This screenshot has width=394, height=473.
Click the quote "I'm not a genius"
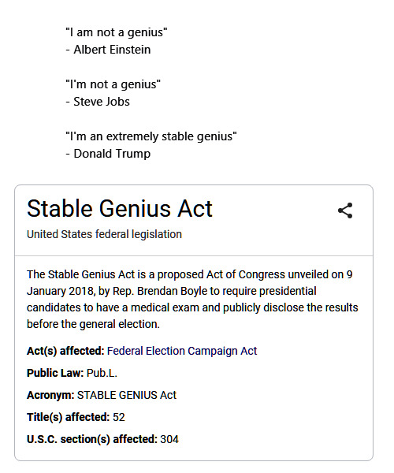coord(113,84)
